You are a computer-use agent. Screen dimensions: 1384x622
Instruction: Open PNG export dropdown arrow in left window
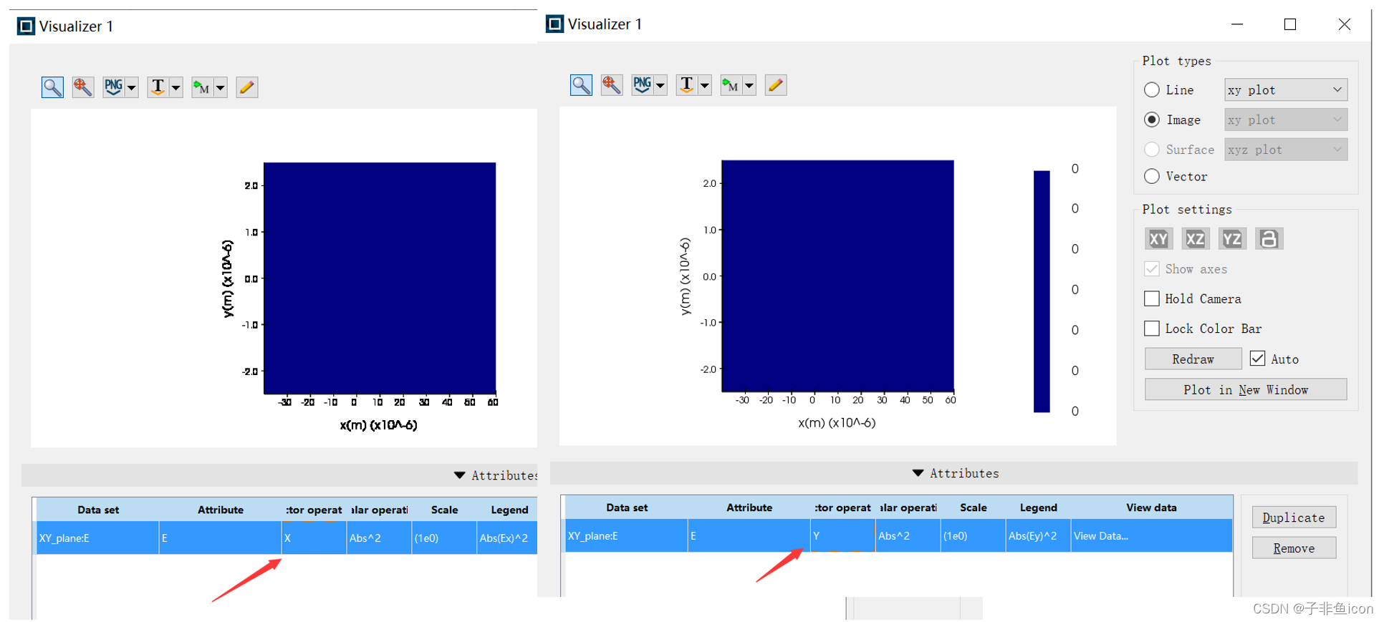point(132,87)
